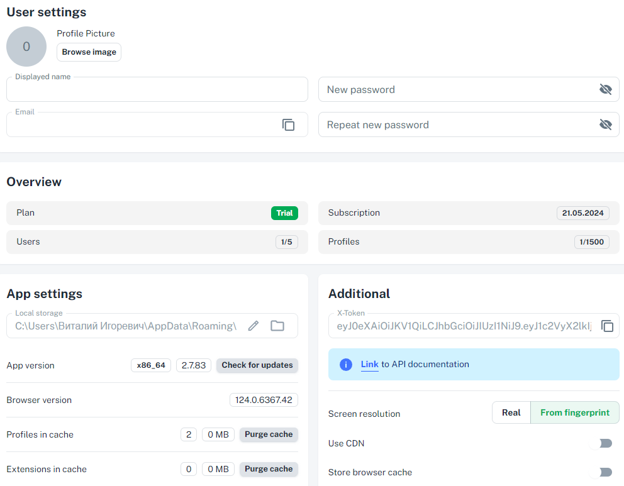
Task: Enable the Use CDN toggle
Action: click(602, 443)
